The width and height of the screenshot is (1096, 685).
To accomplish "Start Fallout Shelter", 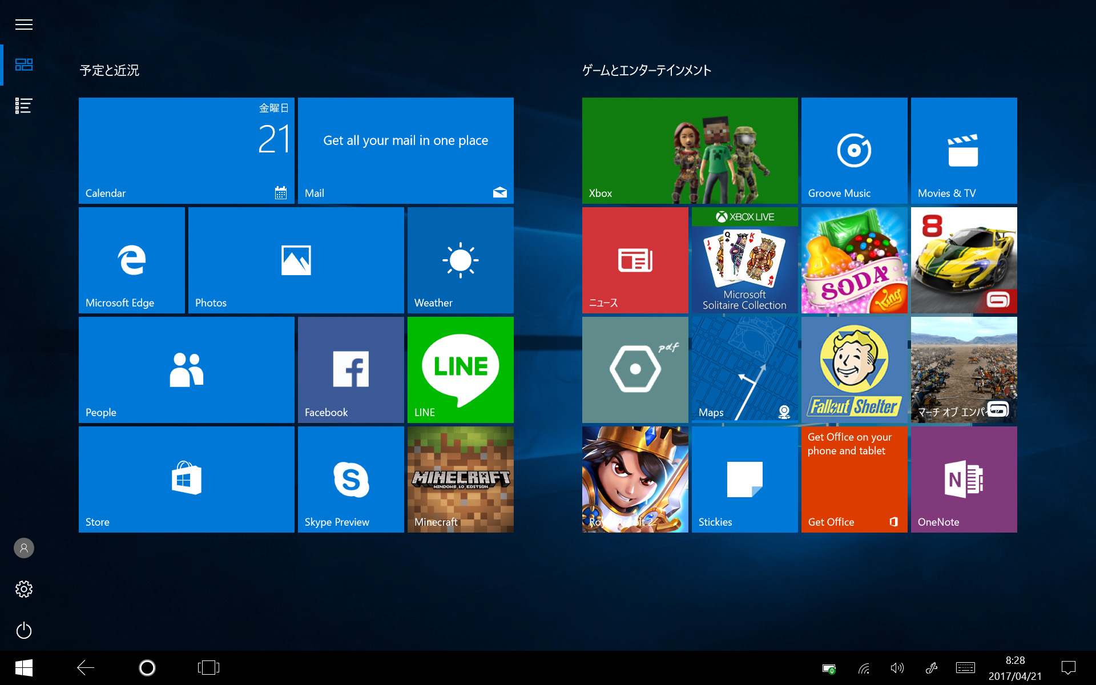I will click(x=853, y=369).
